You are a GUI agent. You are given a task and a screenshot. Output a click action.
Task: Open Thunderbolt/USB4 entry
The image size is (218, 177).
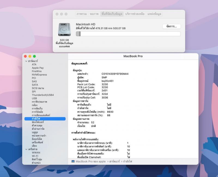(x=43, y=95)
